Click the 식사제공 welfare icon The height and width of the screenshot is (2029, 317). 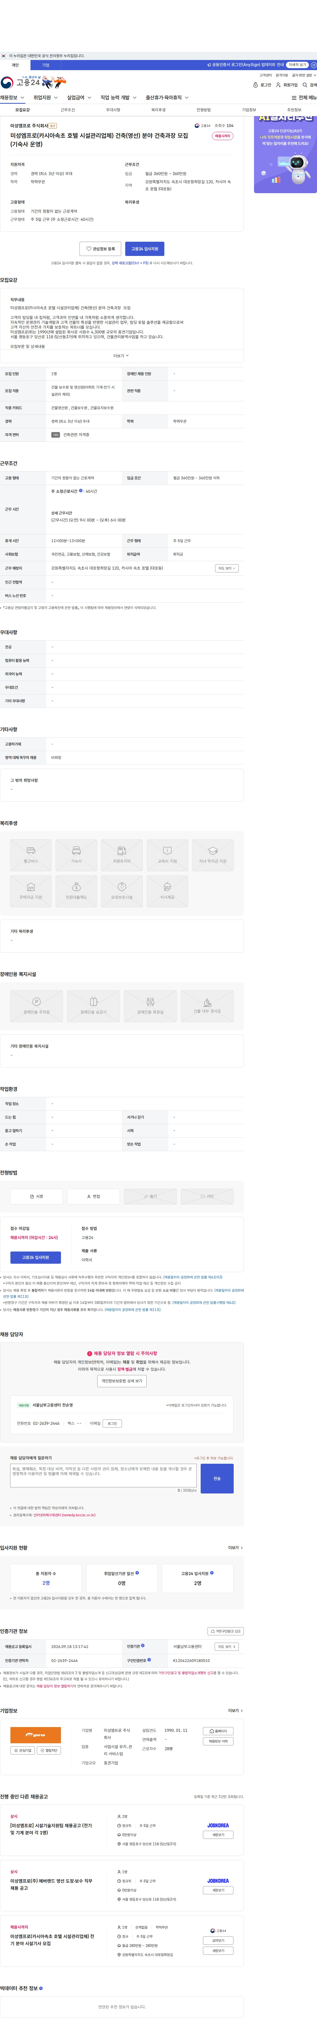click(168, 887)
